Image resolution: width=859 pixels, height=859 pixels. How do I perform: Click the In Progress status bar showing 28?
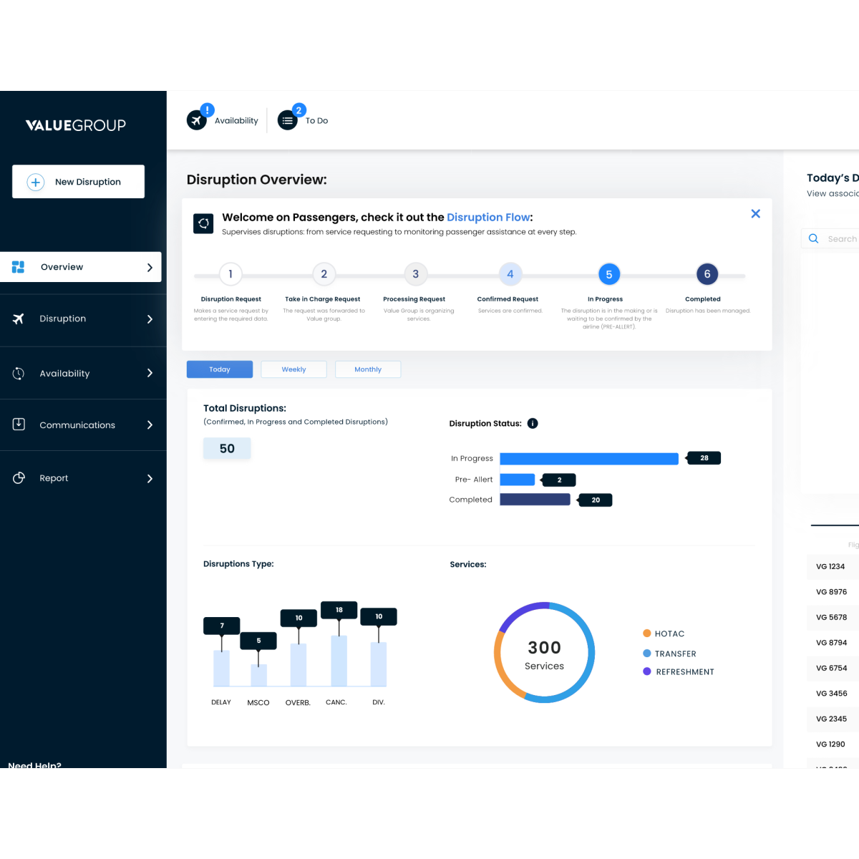[x=588, y=458]
